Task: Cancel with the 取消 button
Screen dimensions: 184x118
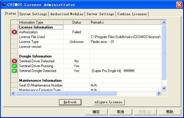Action: click(121, 112)
